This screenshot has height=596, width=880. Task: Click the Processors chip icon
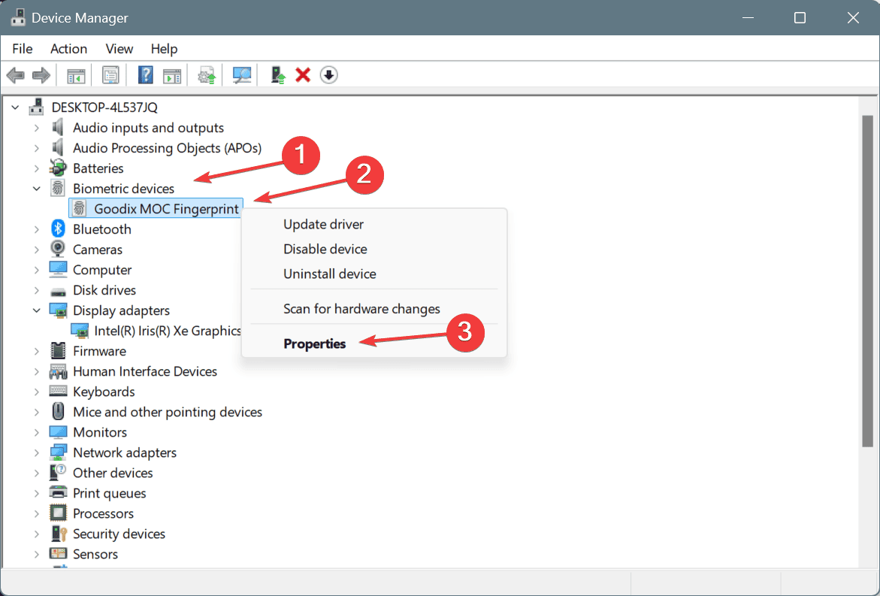(58, 513)
